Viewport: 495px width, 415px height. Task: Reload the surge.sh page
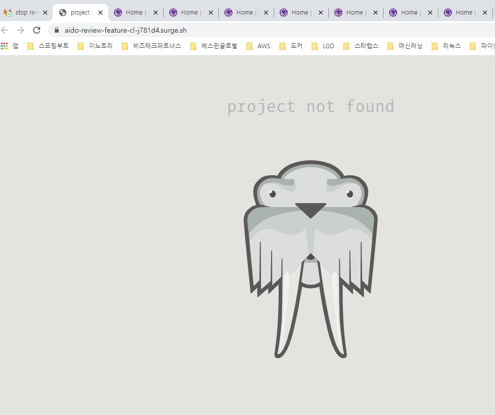point(37,30)
